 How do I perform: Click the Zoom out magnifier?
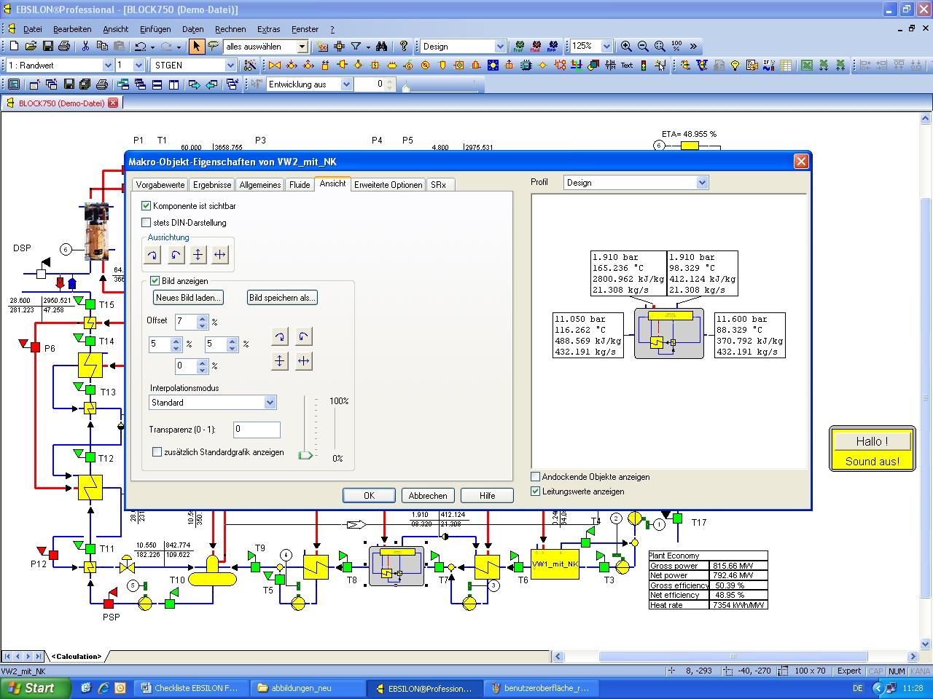click(643, 46)
